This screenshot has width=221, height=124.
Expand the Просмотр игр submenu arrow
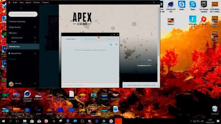35,38
